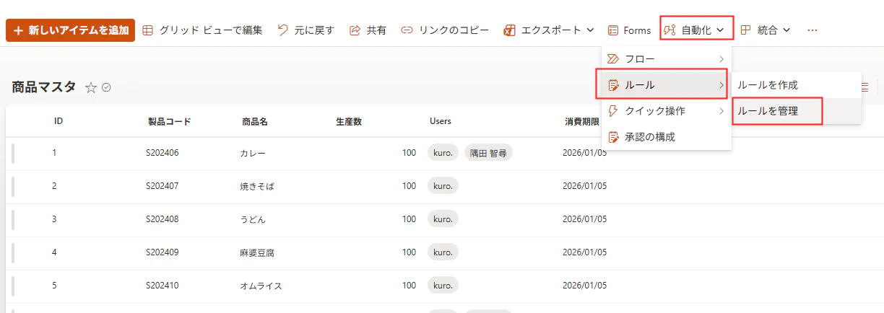Click the kuro. chip in カレー row
This screenshot has height=313, width=884.
coord(443,153)
